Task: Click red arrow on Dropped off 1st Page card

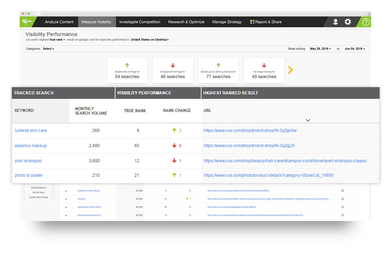Action: pos(173,65)
